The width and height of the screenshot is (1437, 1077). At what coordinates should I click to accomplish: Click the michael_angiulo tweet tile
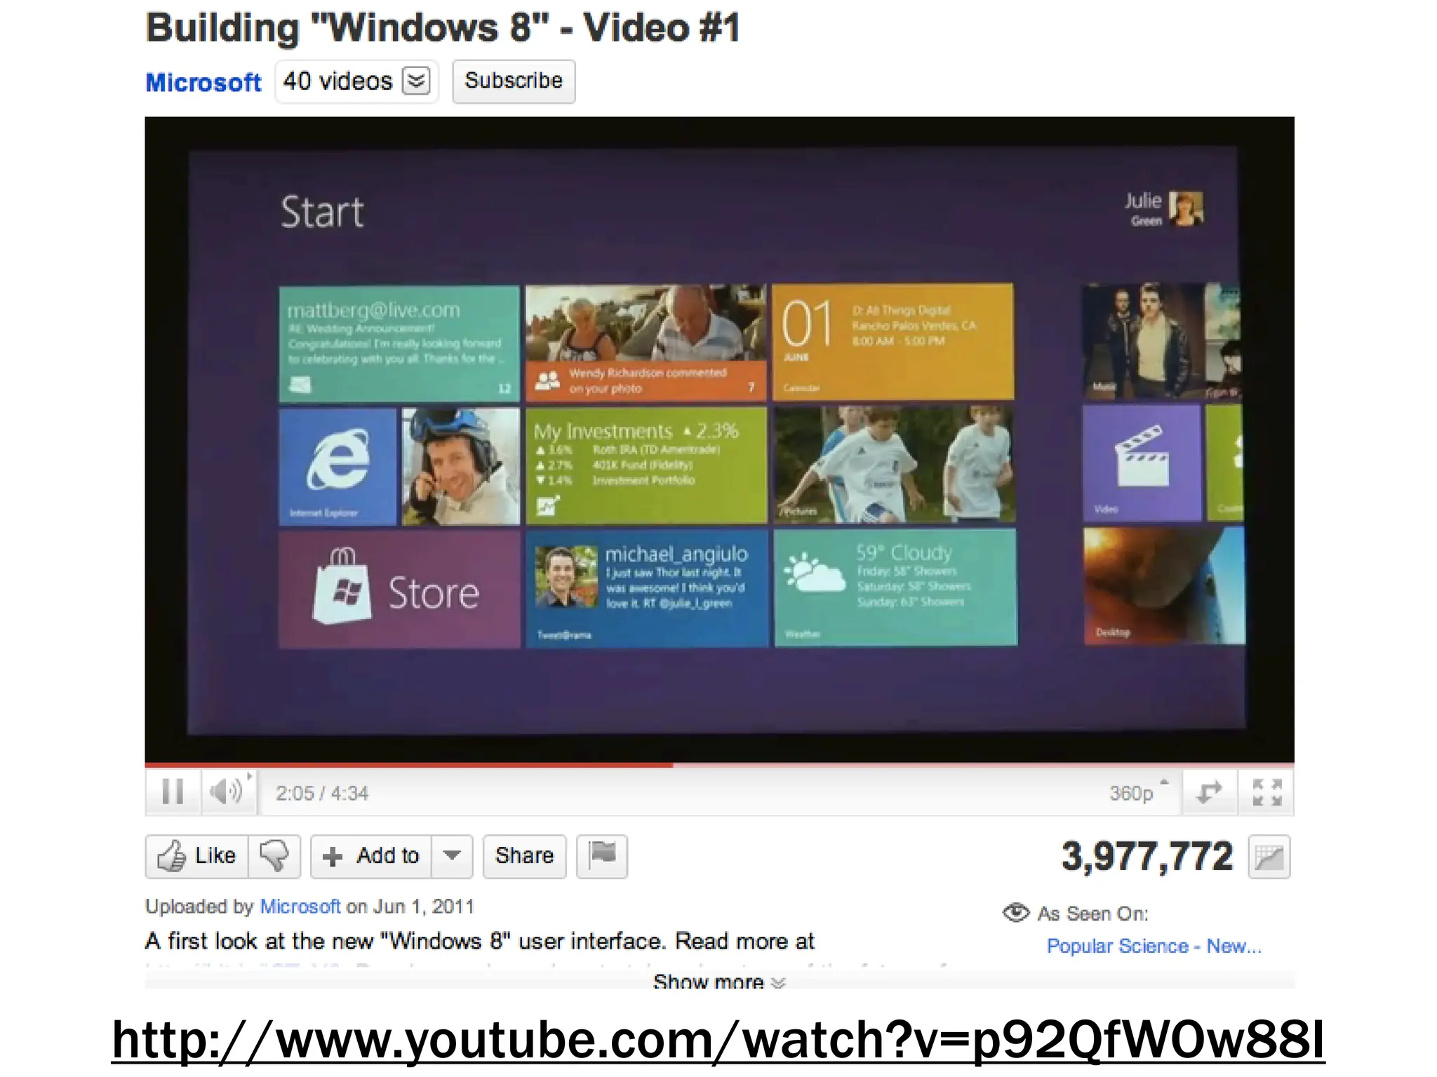click(x=647, y=589)
